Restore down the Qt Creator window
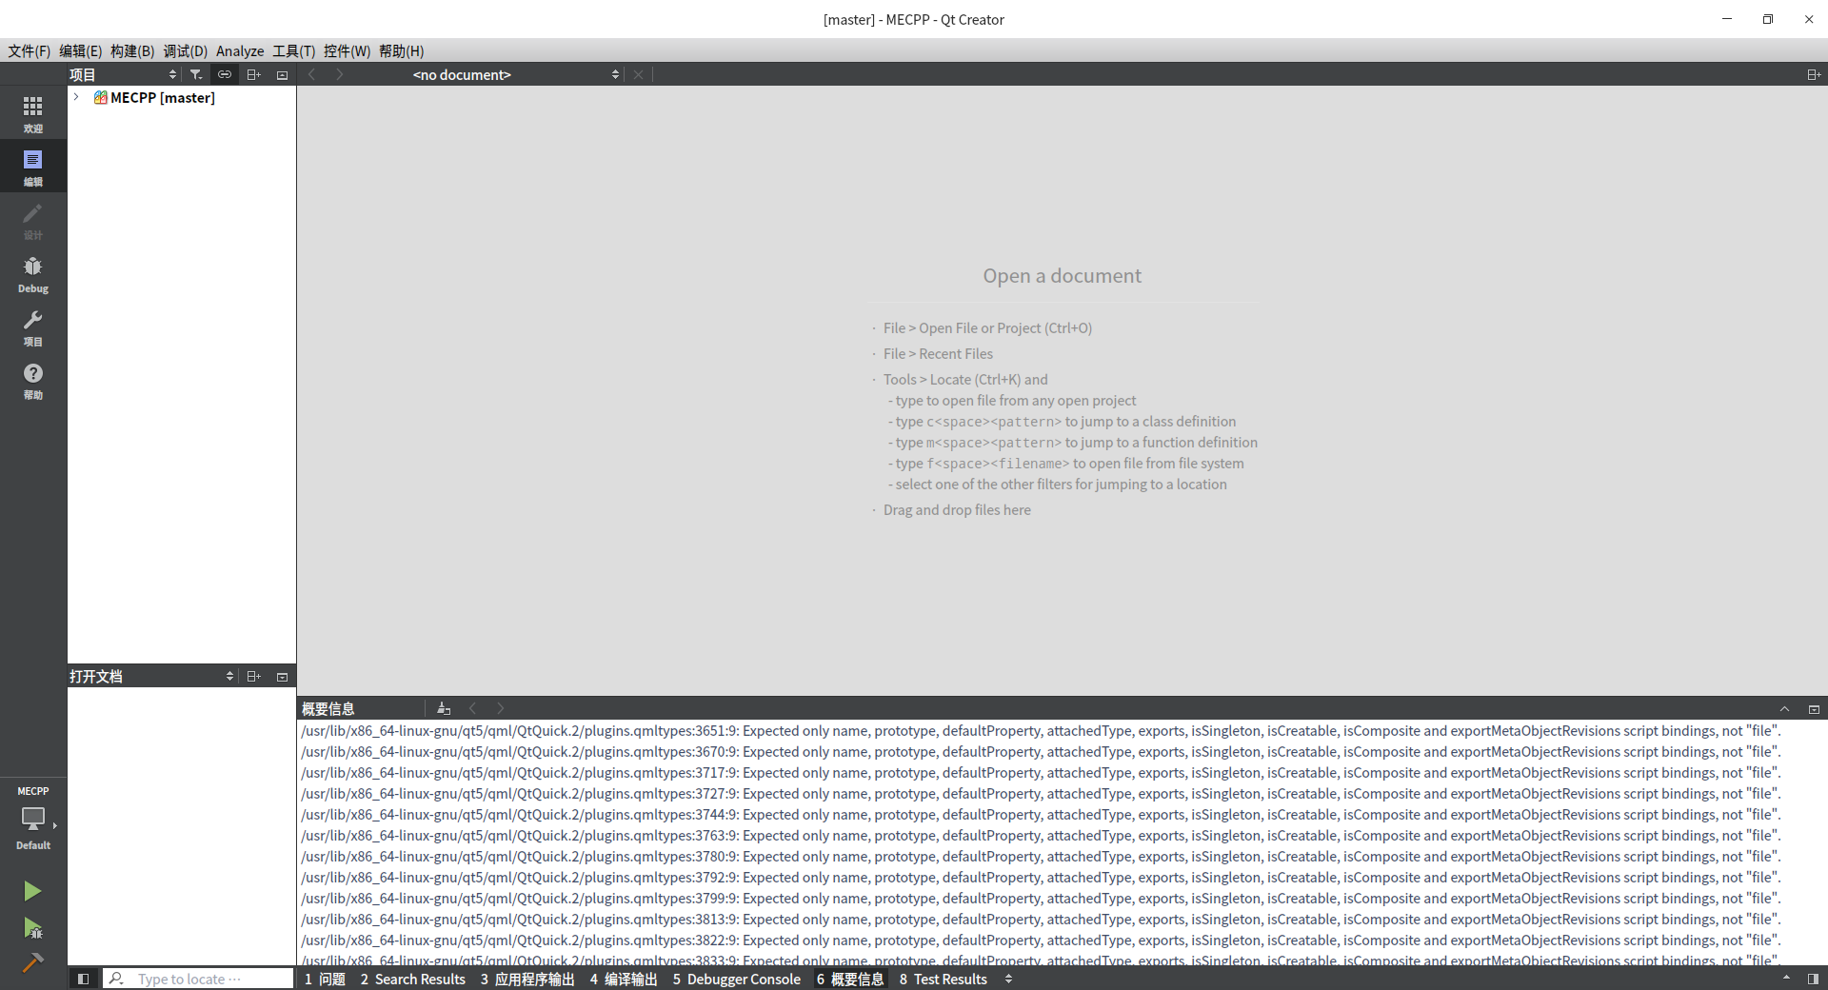This screenshot has width=1828, height=990. coord(1768,19)
